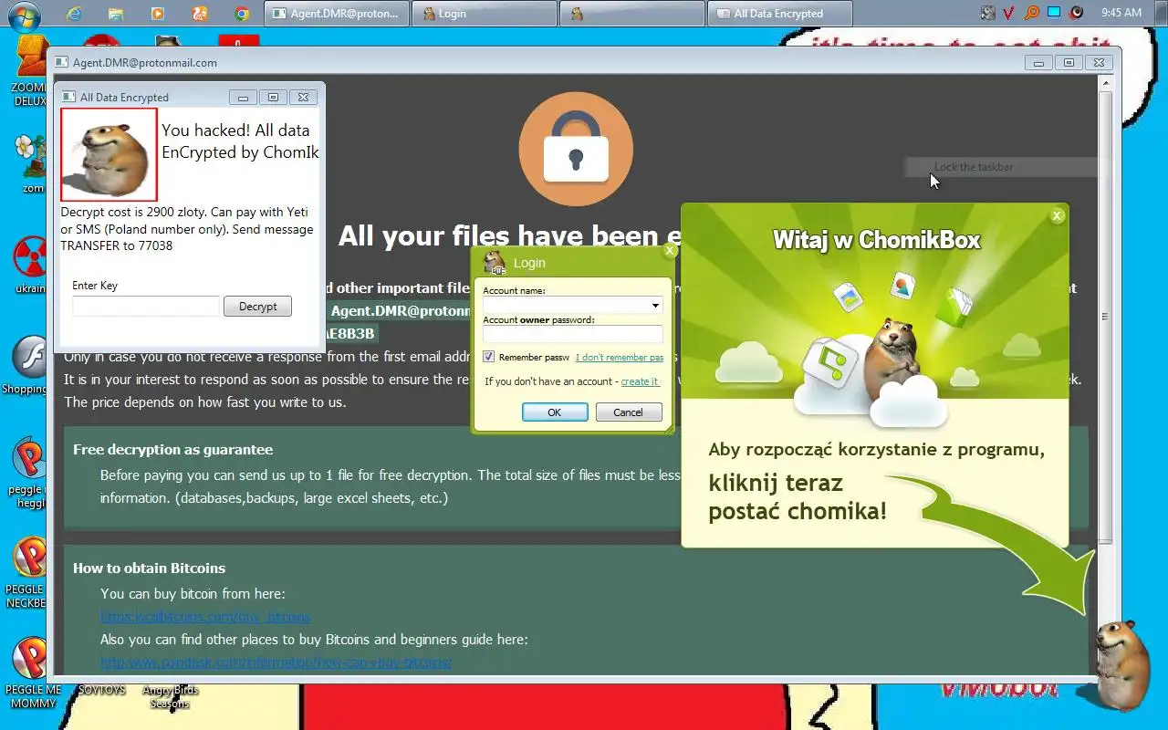Click the Enter Key input field
Screen dimensions: 1168x730
pyautogui.click(x=146, y=307)
